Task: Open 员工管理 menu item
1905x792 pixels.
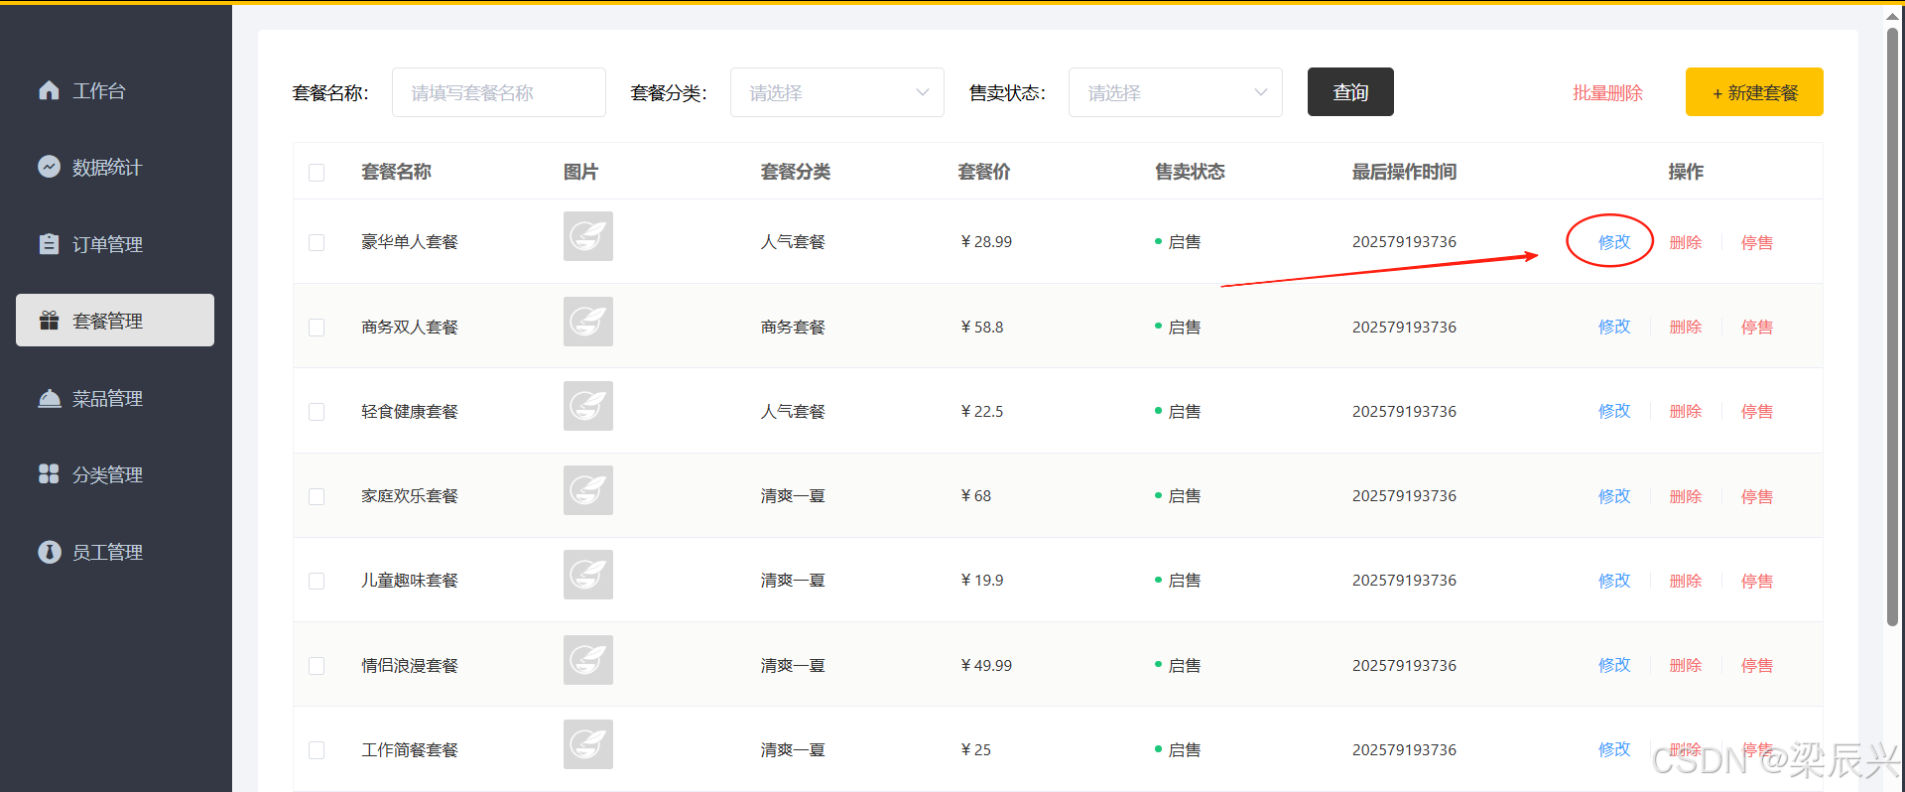Action: [x=115, y=552]
